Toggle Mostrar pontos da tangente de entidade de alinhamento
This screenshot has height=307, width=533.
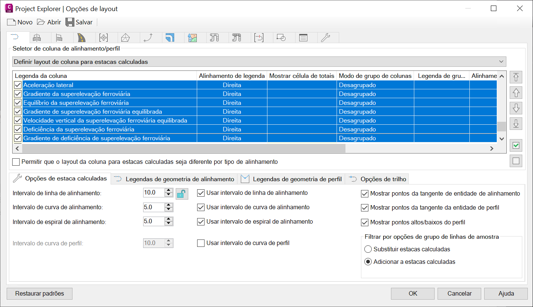(365, 194)
